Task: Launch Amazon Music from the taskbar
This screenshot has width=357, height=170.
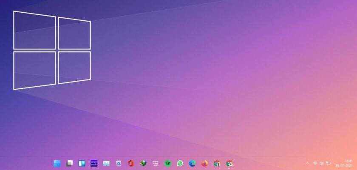Action: click(94, 163)
